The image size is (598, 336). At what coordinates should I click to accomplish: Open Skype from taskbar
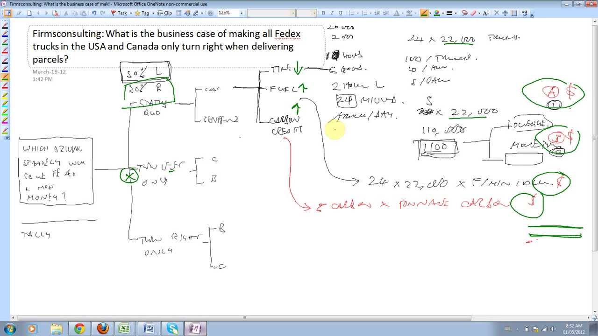point(171,329)
